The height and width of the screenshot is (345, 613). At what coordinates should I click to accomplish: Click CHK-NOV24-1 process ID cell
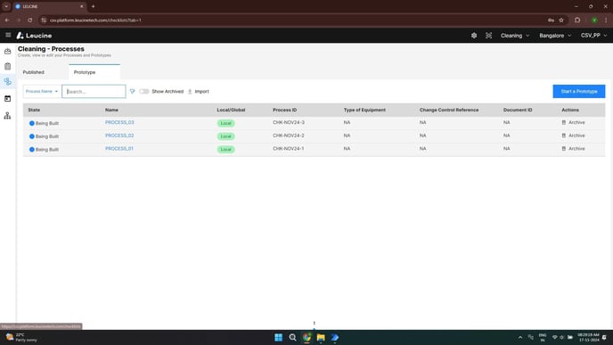tap(289, 149)
